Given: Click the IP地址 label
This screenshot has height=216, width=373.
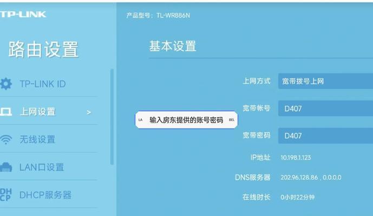Looking at the screenshot, I should [260, 157].
